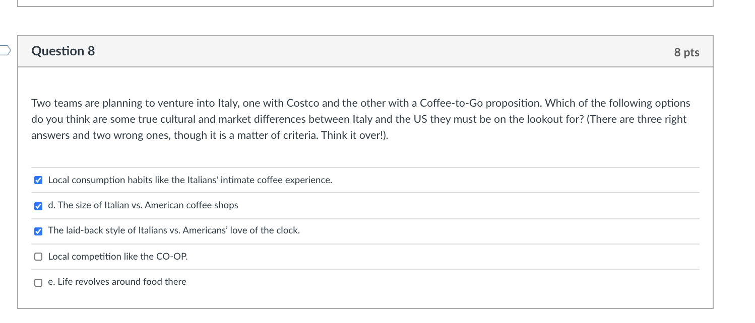Click the 'Question 8' heading
This screenshot has height=323, width=755.
click(x=63, y=51)
